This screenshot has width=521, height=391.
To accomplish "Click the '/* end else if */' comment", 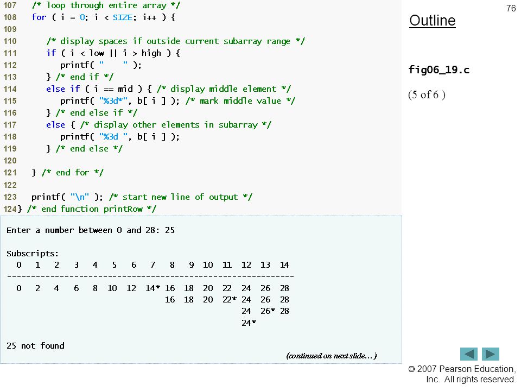I will click(97, 113).
